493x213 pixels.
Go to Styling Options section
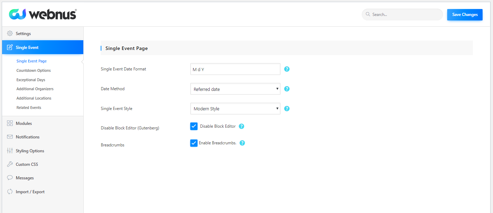[30, 151]
